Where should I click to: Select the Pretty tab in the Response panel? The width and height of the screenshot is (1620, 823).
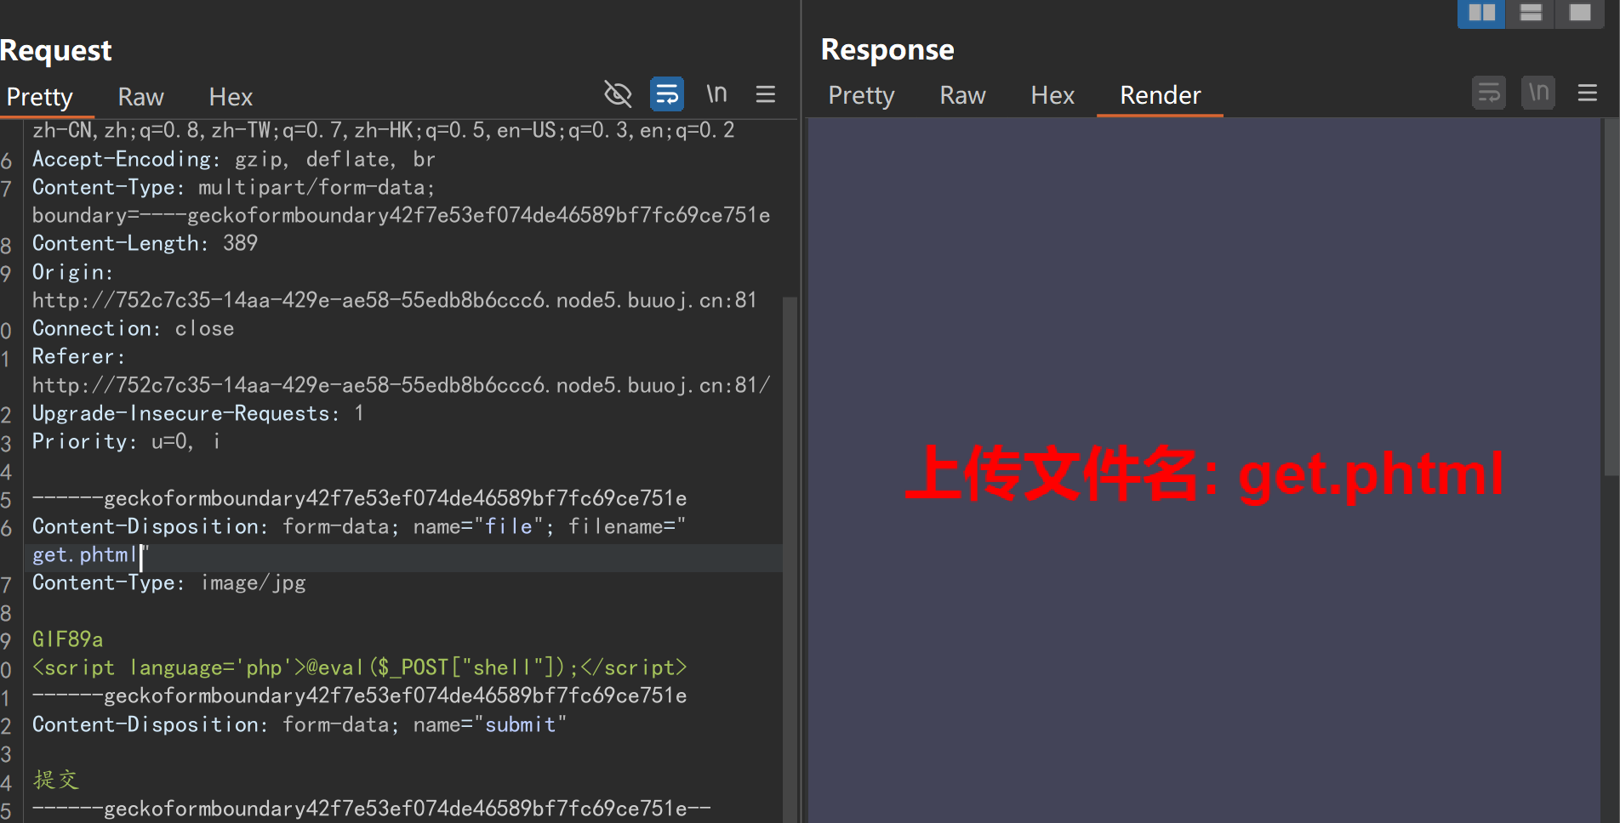(861, 94)
